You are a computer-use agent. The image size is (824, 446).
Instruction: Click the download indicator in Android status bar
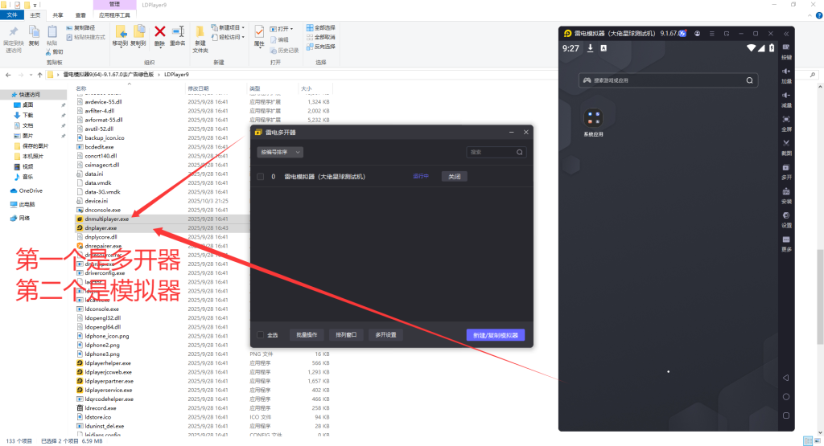coord(590,48)
